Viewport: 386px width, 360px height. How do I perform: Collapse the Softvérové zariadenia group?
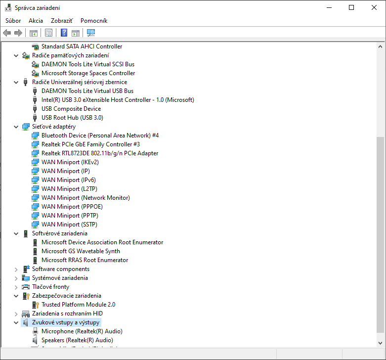(x=16, y=233)
